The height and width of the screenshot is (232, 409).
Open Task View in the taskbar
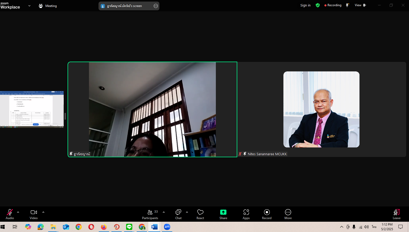pos(15,227)
